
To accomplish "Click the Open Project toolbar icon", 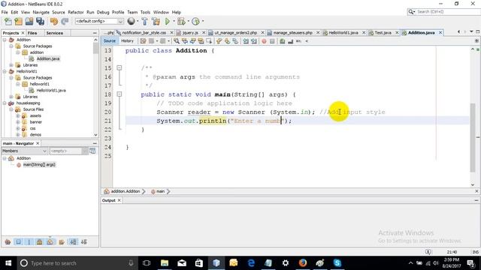I will [x=29, y=22].
